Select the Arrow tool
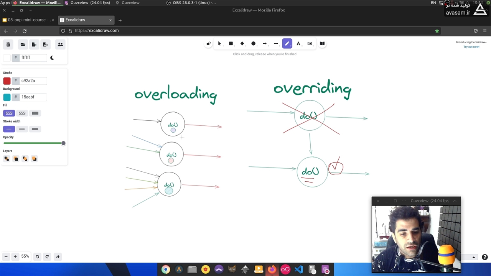Image resolution: width=491 pixels, height=276 pixels. 265,44
